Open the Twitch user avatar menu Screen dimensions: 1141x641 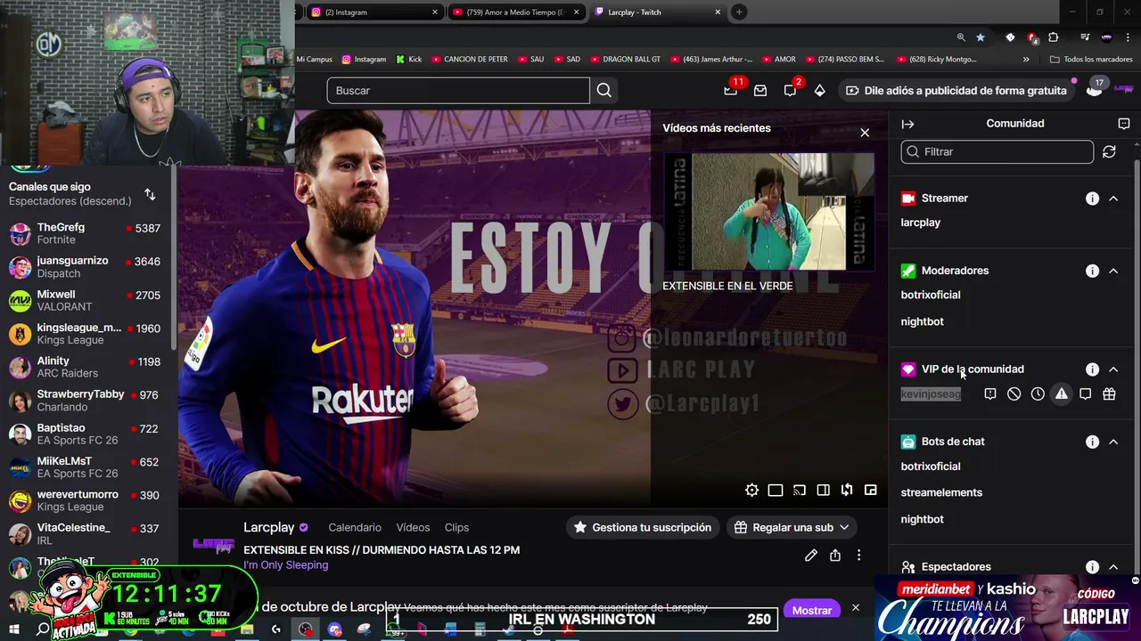1123,90
